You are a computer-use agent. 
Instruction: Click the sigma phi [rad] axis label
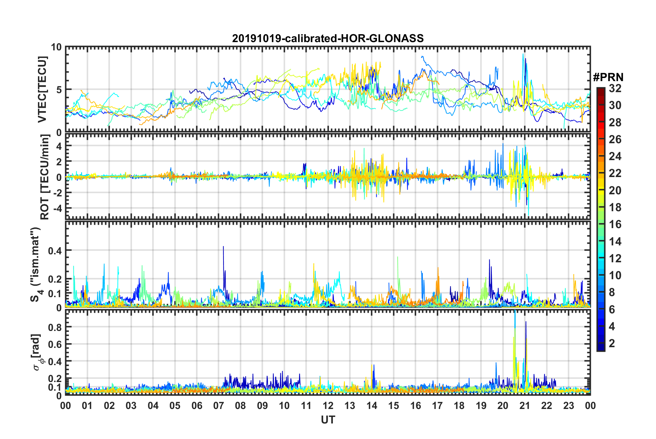click(37, 352)
